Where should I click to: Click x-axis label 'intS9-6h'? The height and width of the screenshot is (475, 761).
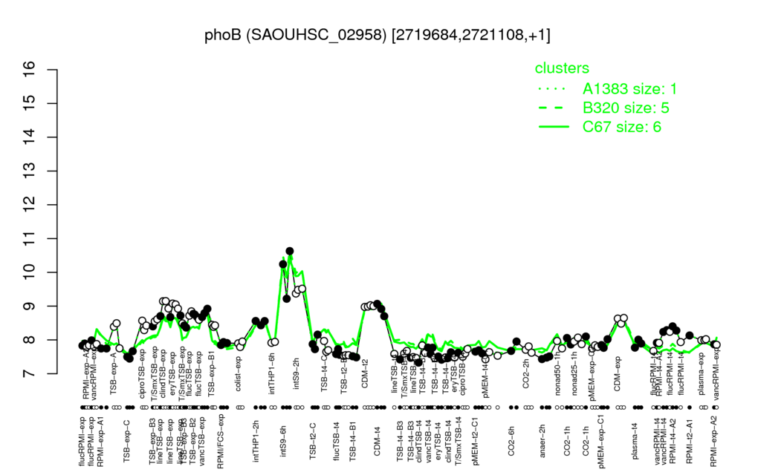click(283, 441)
